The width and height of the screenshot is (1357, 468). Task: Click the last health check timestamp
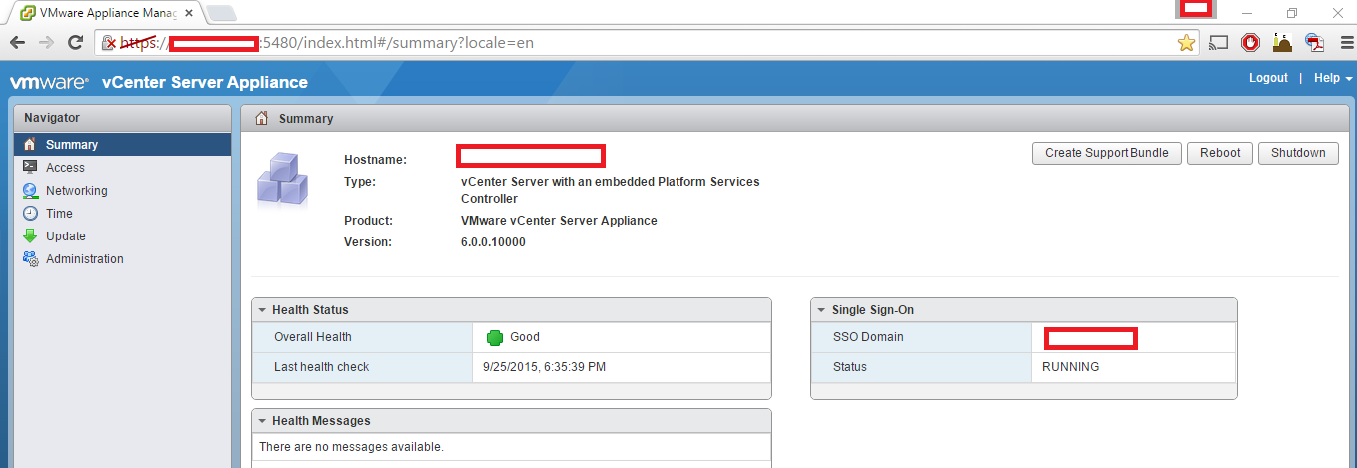coord(544,367)
